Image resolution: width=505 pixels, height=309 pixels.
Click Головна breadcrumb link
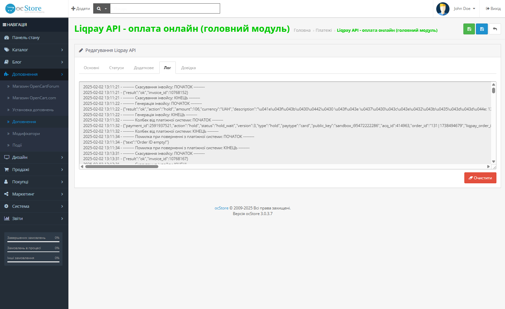coord(302,30)
